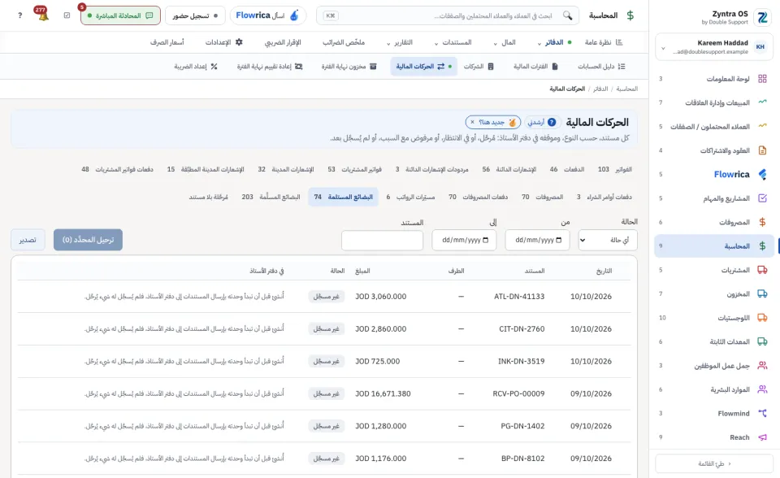Click document ATL-DN-41133

click(x=519, y=296)
